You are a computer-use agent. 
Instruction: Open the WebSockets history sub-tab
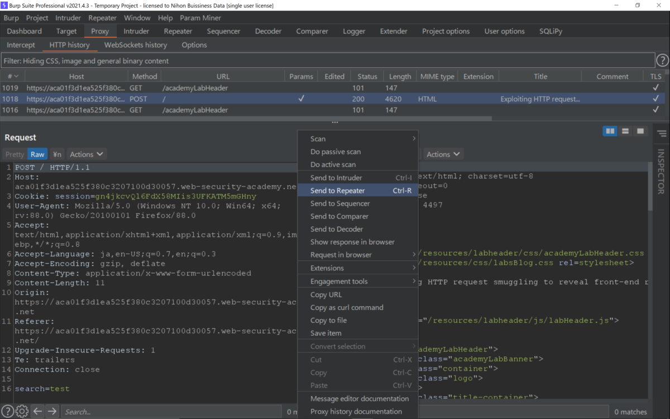pos(136,45)
